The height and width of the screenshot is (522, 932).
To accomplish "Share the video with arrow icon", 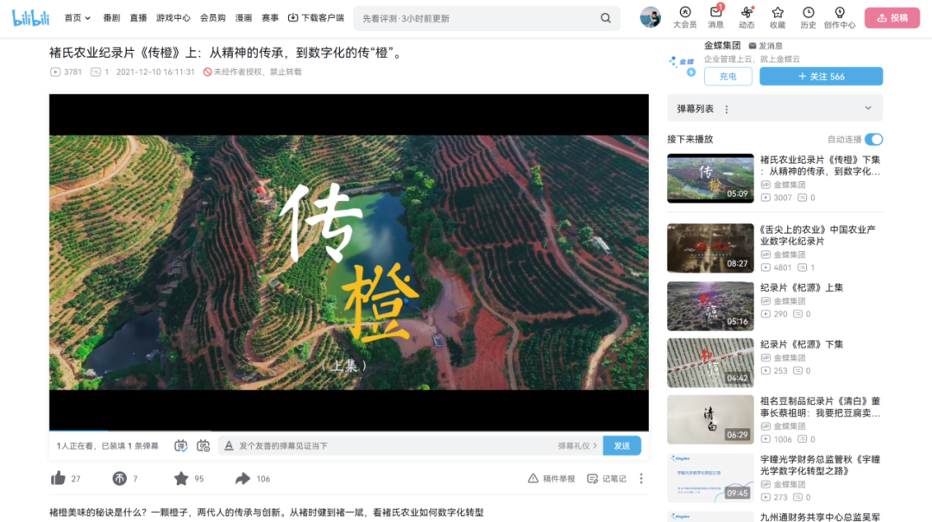I will [x=242, y=479].
